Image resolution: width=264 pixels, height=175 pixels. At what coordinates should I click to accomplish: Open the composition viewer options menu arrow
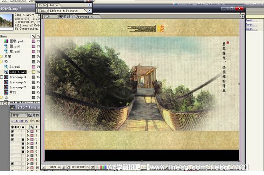(243, 16)
